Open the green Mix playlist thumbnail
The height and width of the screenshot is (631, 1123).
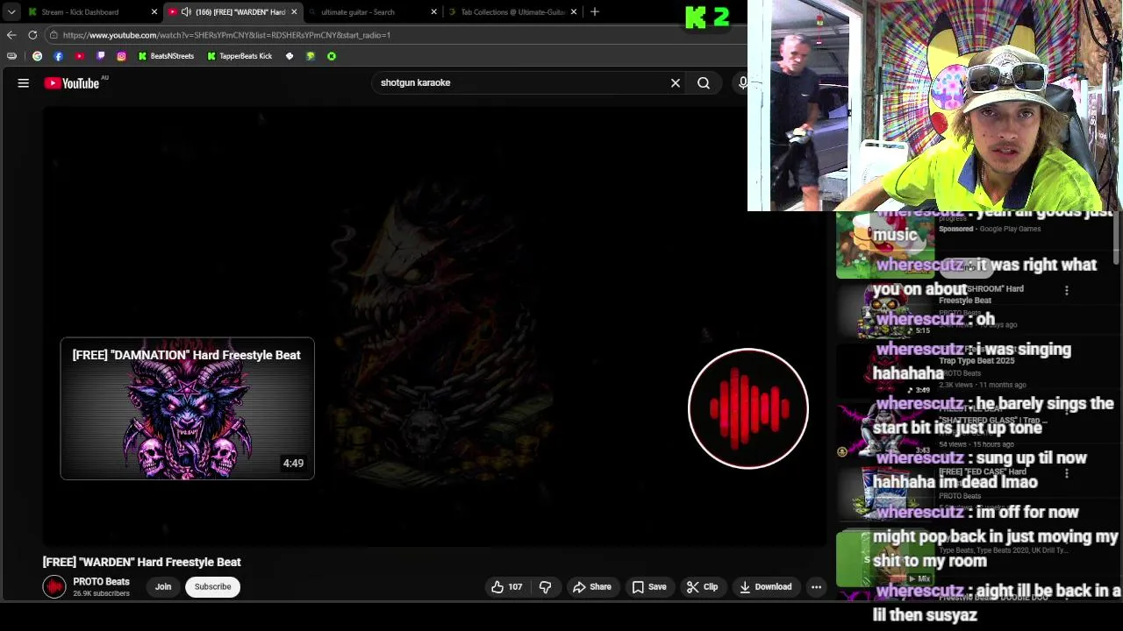884,558
